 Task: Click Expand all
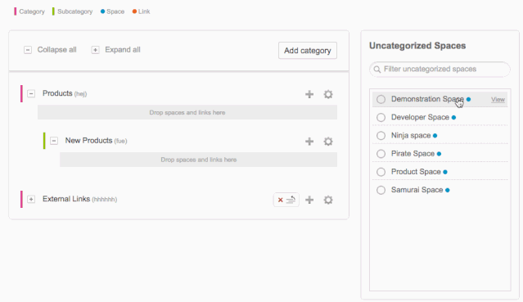[116, 50]
